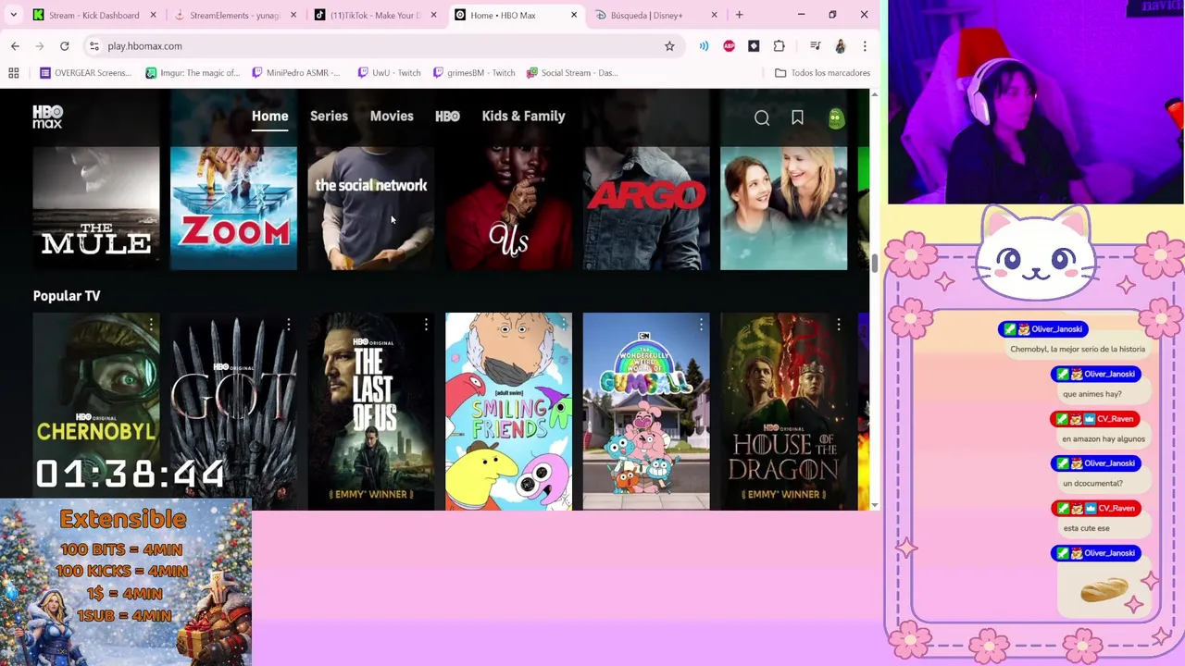Click the address bar URL
Image resolution: width=1185 pixels, height=666 pixels.
point(144,45)
